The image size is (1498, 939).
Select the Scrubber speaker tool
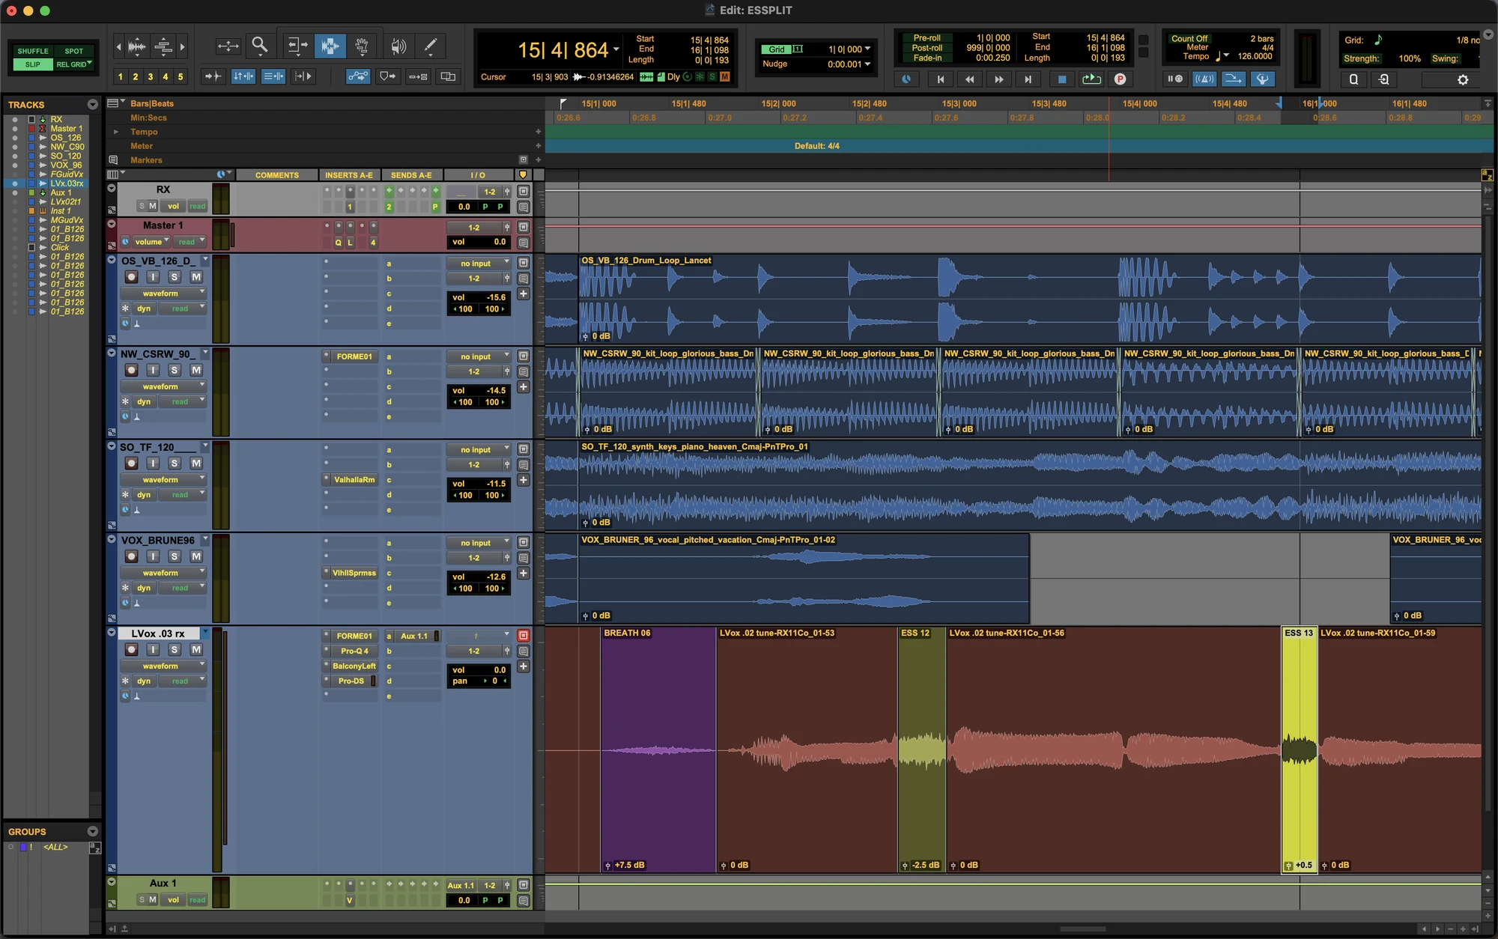(398, 46)
